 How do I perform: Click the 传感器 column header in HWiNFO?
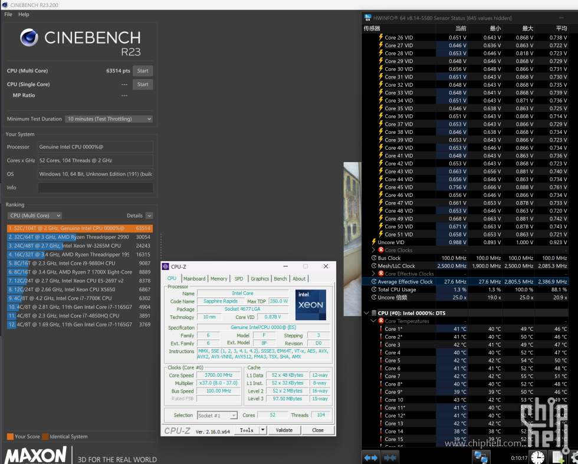[372, 28]
